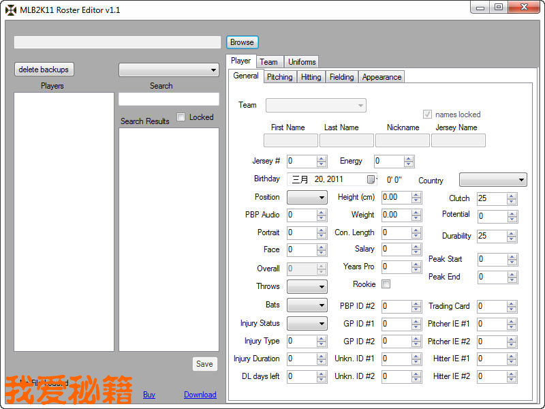The width and height of the screenshot is (545, 409).
Task: Switch to the Pitching tab
Action: (x=279, y=77)
